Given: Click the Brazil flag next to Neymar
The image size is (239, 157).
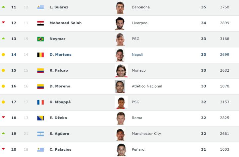Looking at the screenshot, I should coord(40,39).
